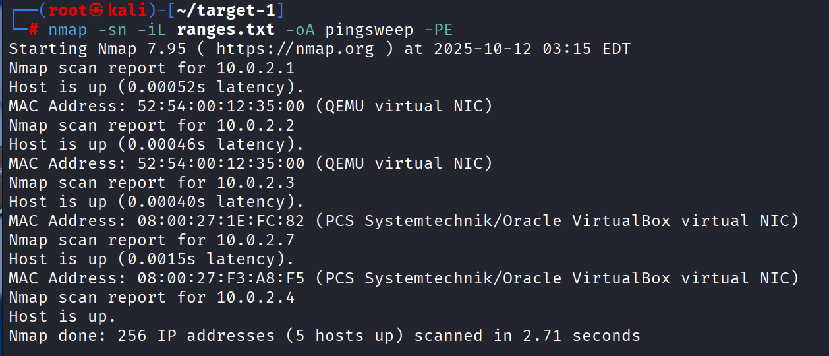Open the https://nmap.org link
The height and width of the screenshot is (356, 829).
point(295,49)
